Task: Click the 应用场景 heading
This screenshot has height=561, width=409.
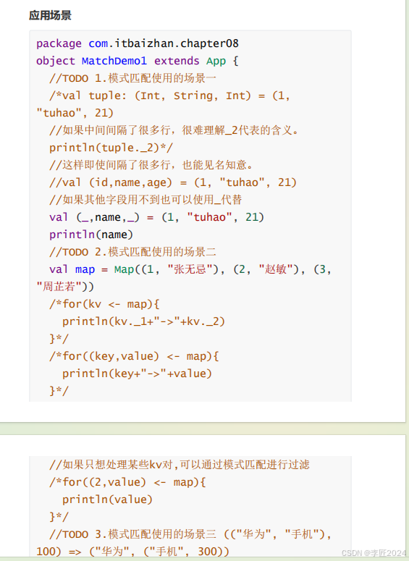Action: (x=50, y=15)
